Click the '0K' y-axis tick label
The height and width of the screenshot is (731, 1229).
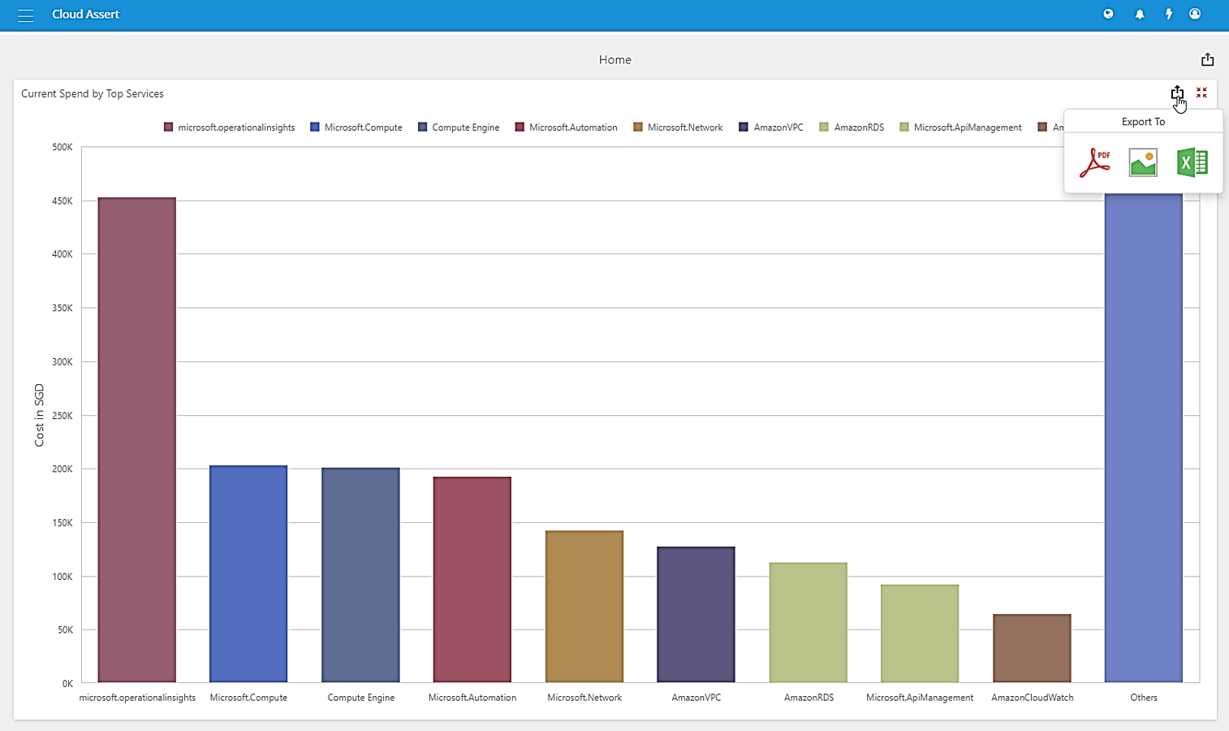click(67, 683)
